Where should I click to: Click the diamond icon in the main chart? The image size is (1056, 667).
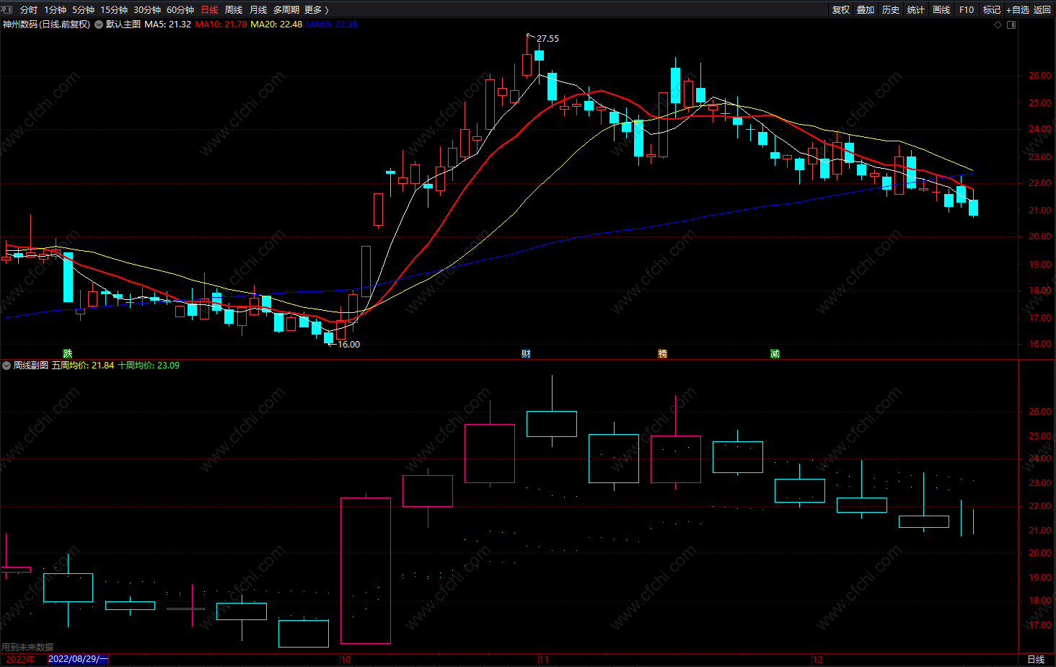click(998, 25)
